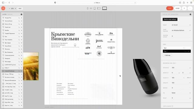The width and height of the screenshot is (194, 109).
Task: Click the Trigger Offset value field
Action: [181, 36]
